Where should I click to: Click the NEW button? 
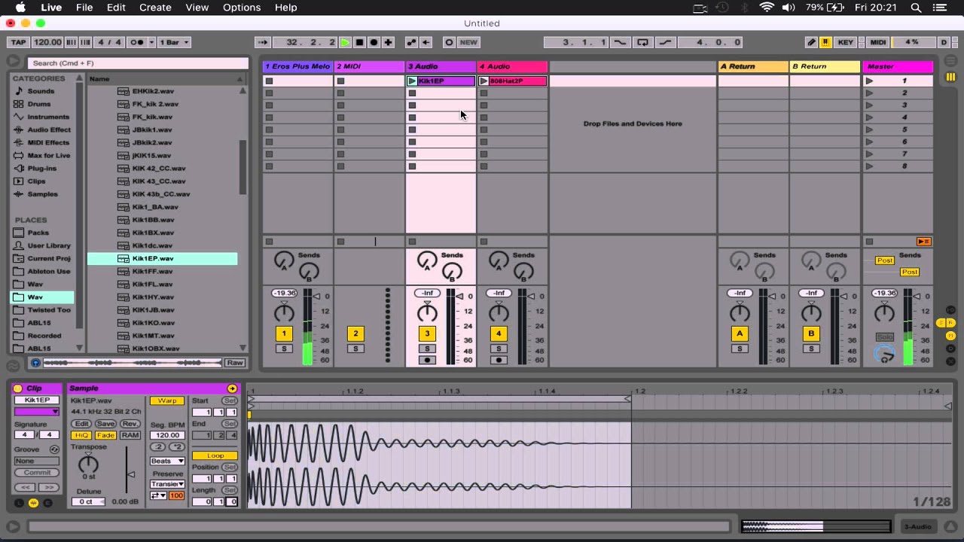[468, 42]
